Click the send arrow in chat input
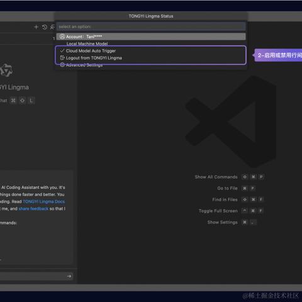 pyautogui.click(x=69, y=276)
